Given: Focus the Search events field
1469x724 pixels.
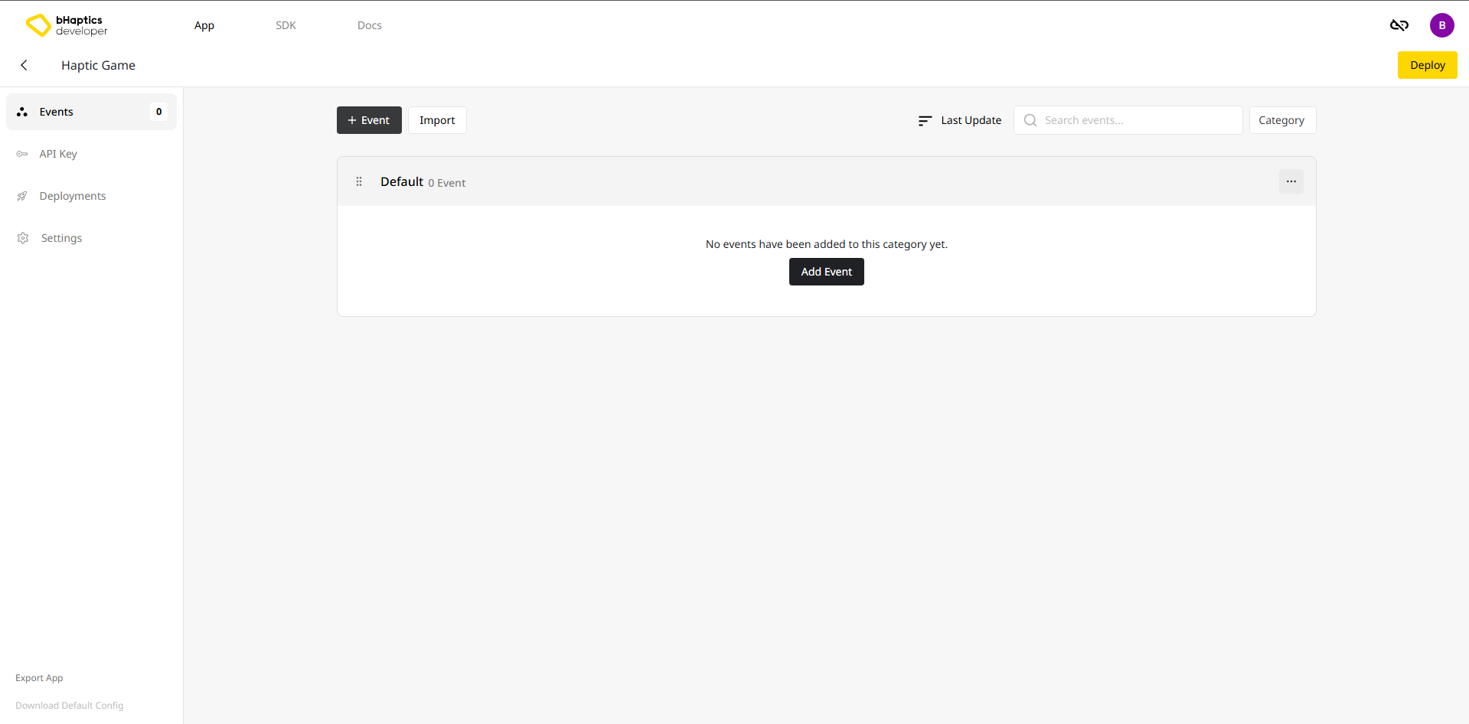Looking at the screenshot, I should click(x=1128, y=120).
